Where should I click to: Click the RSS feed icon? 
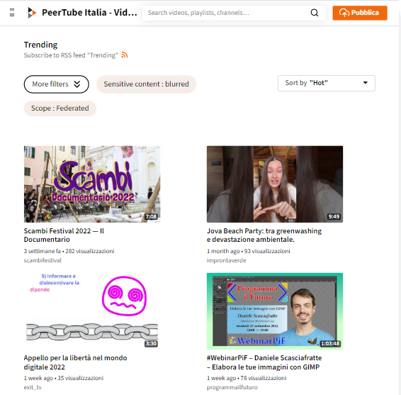(124, 55)
